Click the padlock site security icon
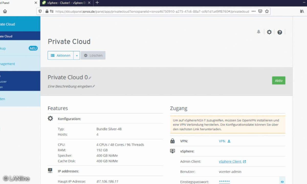This screenshot has width=307, height=184. (x=47, y=11)
